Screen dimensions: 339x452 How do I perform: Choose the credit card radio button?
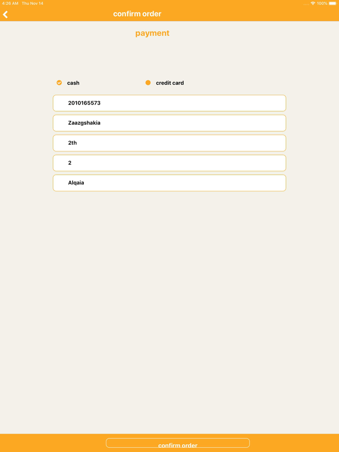tap(148, 83)
